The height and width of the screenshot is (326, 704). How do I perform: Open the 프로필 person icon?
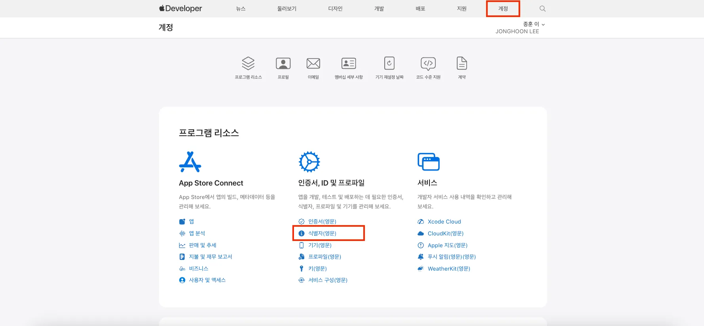tap(283, 63)
